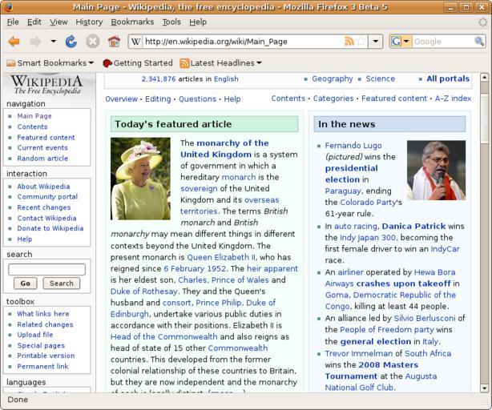
Task: Click the Stop loading icon
Action: pyautogui.click(x=93, y=42)
